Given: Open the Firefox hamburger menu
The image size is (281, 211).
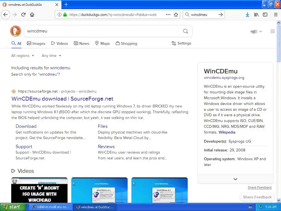Looking at the screenshot, I should click(276, 15).
